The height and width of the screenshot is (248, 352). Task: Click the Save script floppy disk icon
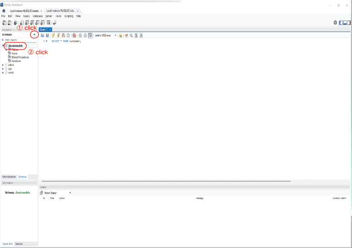point(47,35)
